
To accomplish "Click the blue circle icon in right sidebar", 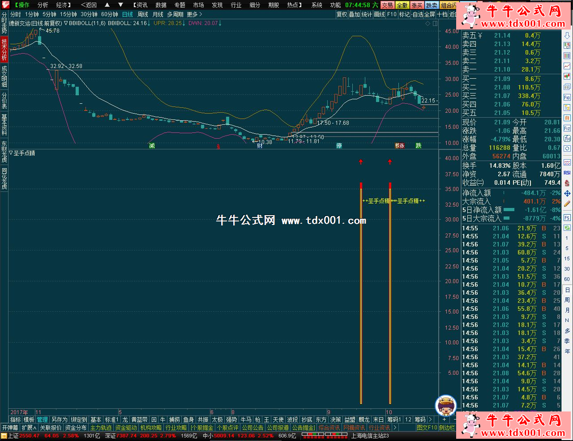I will [567, 148].
